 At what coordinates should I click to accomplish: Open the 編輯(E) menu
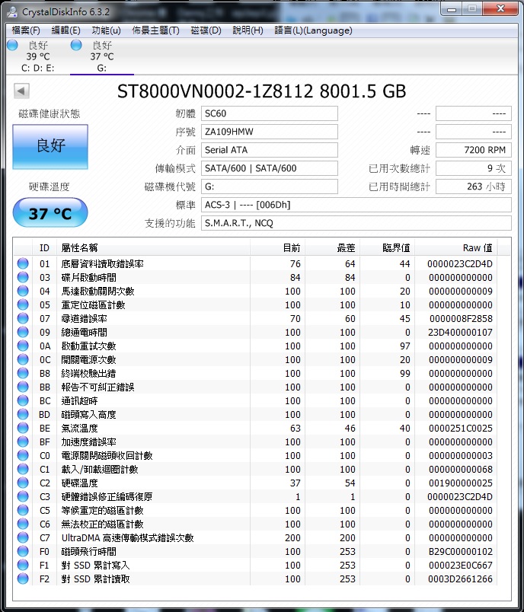[x=66, y=30]
